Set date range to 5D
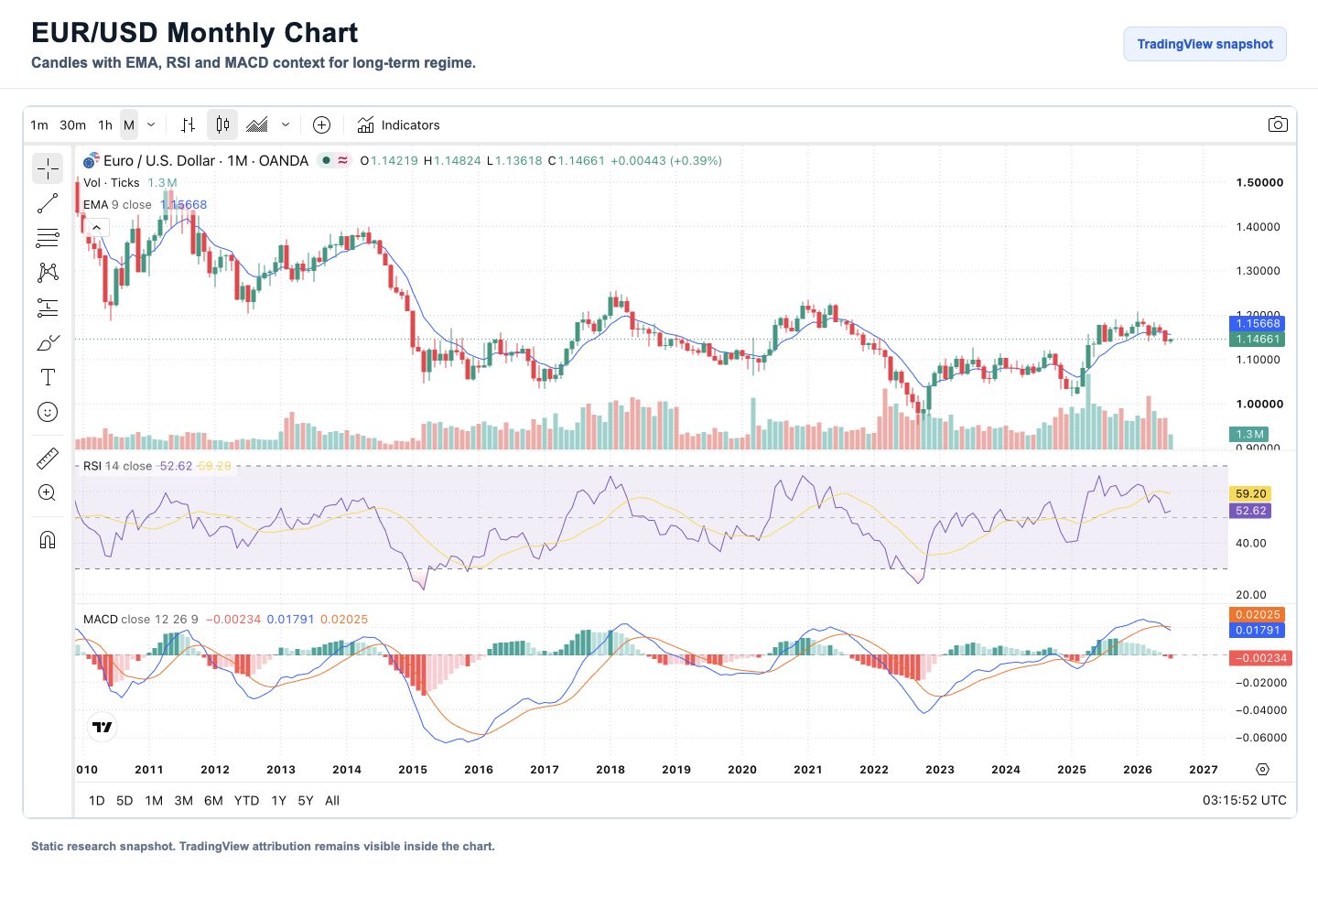Image resolution: width=1318 pixels, height=897 pixels. pyautogui.click(x=124, y=800)
